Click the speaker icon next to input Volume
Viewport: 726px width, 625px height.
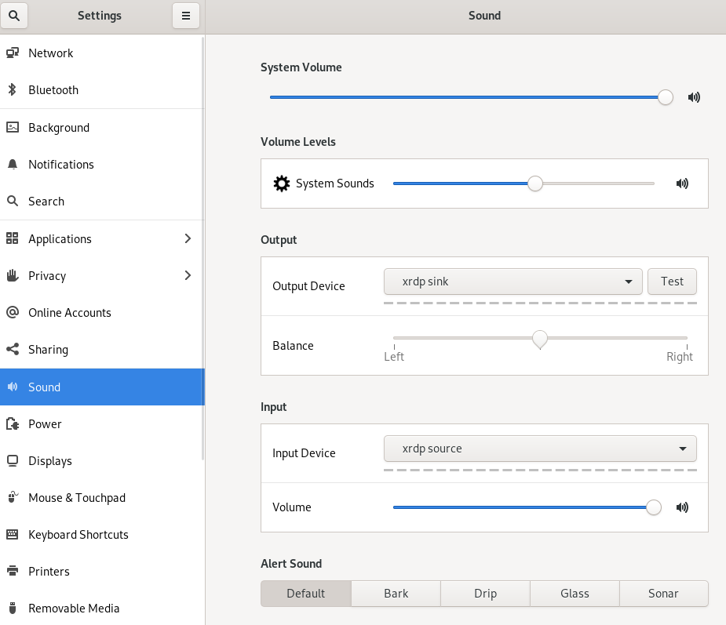click(682, 507)
